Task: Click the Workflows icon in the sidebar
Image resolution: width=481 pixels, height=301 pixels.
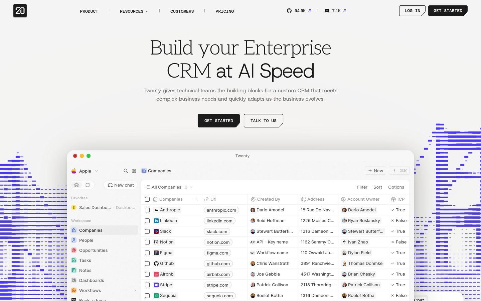Action: (74, 290)
